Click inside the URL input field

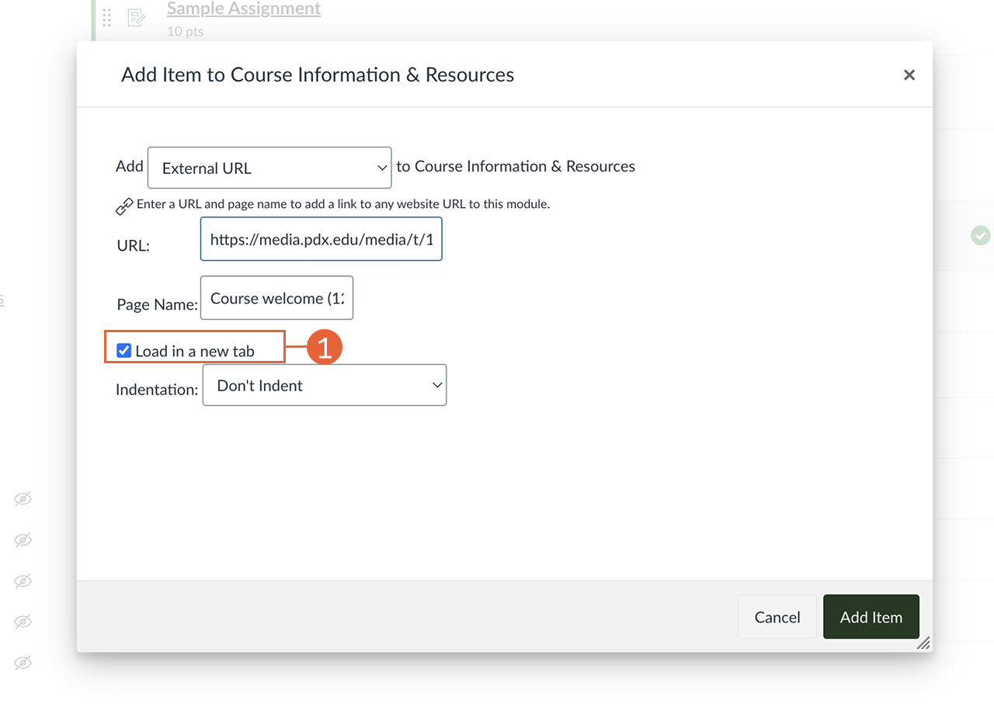(321, 239)
